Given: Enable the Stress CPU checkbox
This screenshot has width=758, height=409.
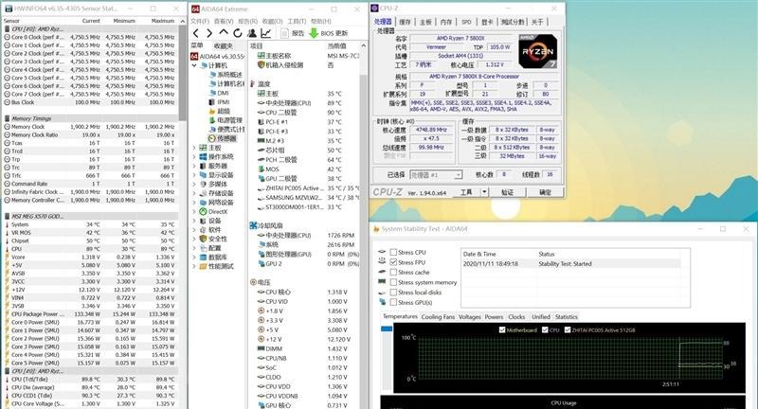Looking at the screenshot, I should [x=393, y=252].
